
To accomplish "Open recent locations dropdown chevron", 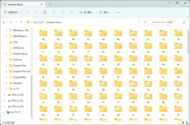I will tap(16, 22).
